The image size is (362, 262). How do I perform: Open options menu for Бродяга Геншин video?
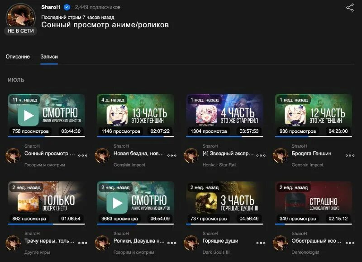point(350,155)
